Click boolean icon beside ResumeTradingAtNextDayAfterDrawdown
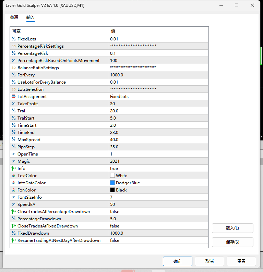263x272 pixels. click(x=13, y=240)
